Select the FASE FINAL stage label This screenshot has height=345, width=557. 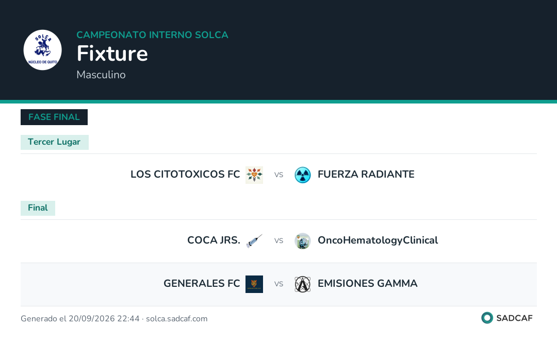54,117
